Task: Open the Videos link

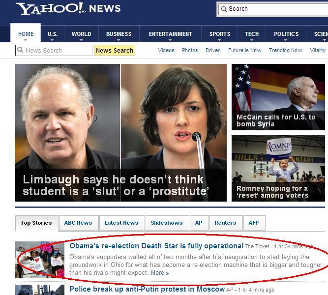Action: pyautogui.click(x=166, y=50)
